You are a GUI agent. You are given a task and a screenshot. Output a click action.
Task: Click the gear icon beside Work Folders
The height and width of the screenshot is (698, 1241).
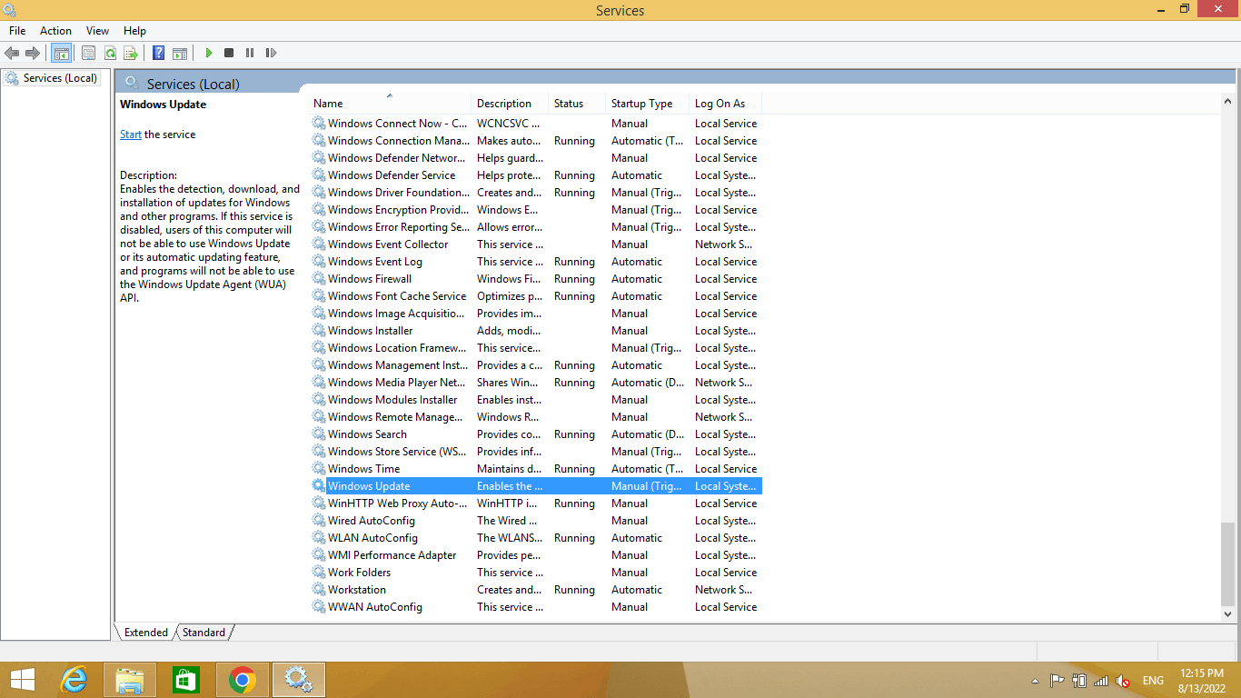click(319, 573)
